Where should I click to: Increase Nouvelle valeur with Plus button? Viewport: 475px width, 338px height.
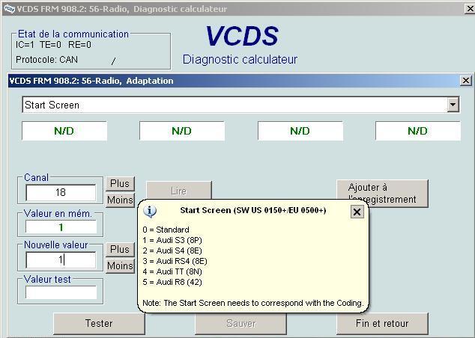[120, 250]
